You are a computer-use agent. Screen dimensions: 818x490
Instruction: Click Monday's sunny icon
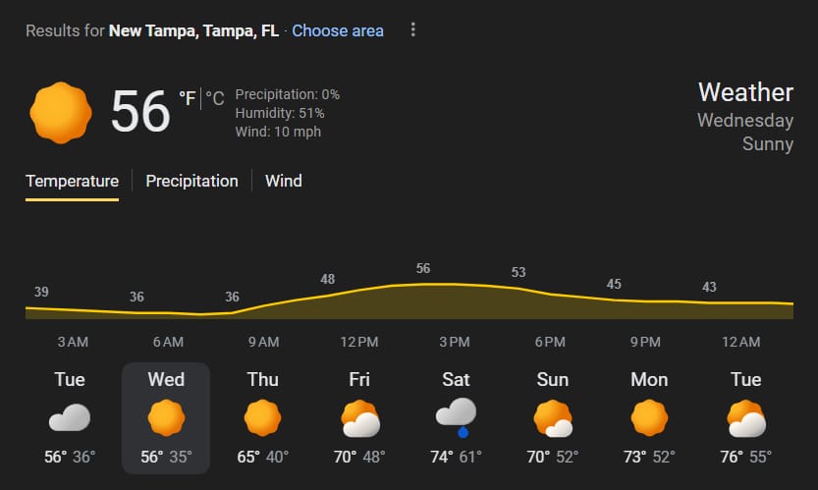649,418
